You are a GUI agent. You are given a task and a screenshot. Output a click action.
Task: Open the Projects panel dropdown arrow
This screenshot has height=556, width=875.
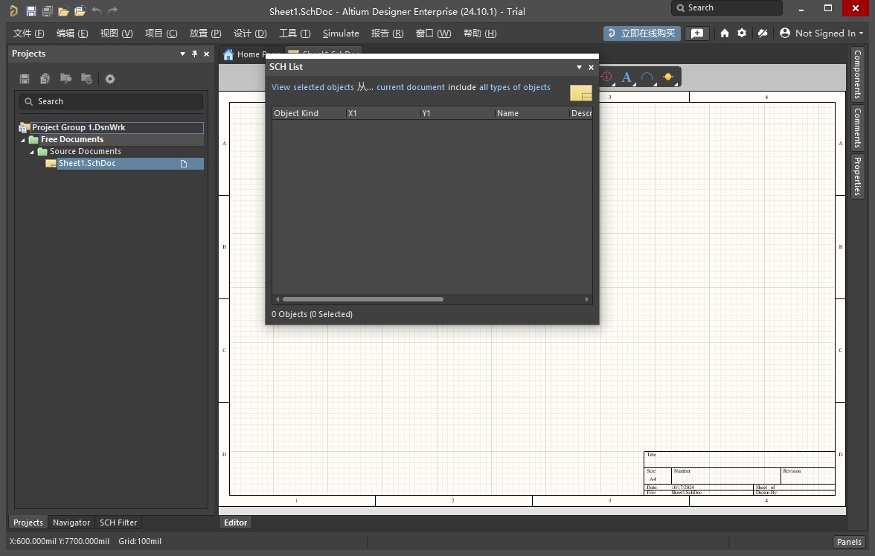click(x=182, y=54)
